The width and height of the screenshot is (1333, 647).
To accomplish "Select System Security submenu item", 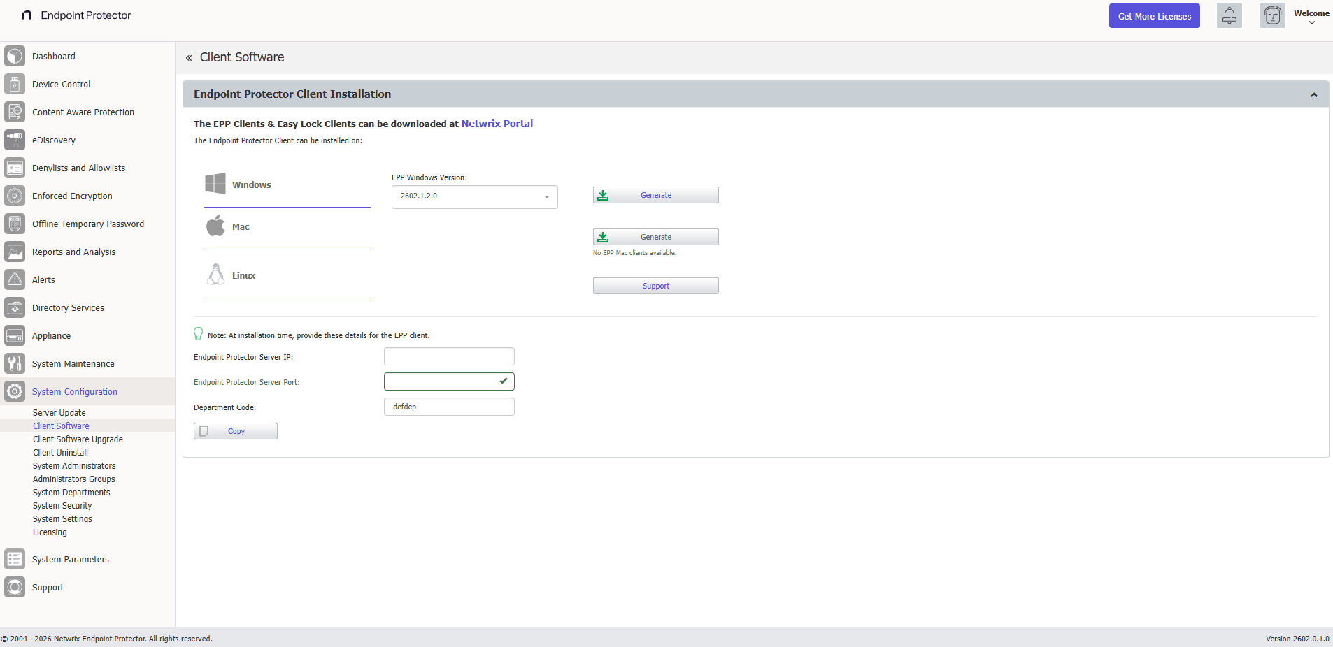I will coord(62,506).
